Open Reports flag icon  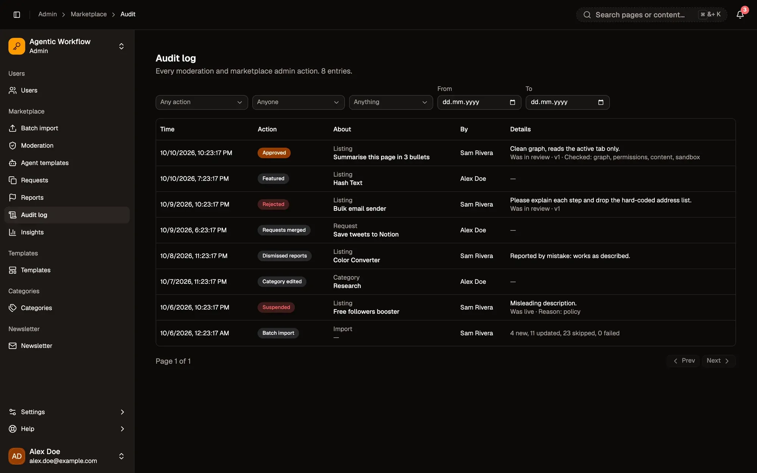pos(12,198)
